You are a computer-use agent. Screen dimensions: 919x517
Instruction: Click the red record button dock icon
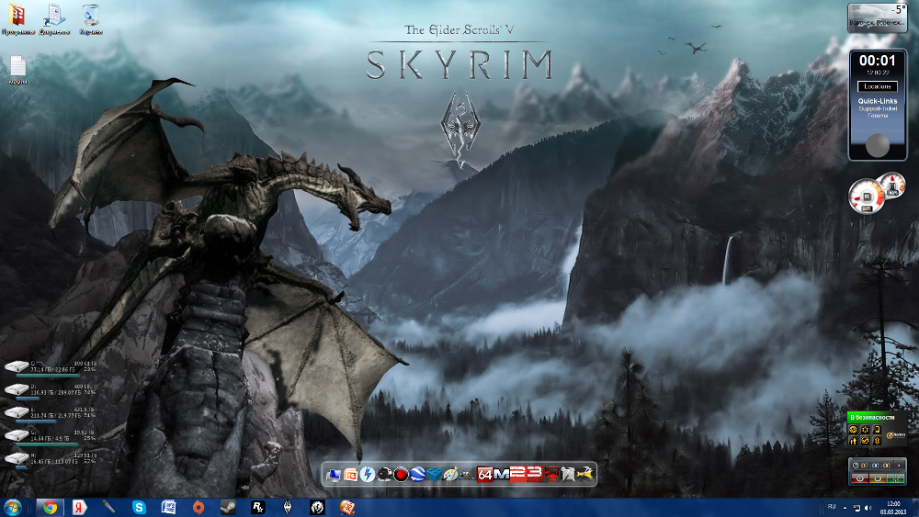click(x=401, y=474)
